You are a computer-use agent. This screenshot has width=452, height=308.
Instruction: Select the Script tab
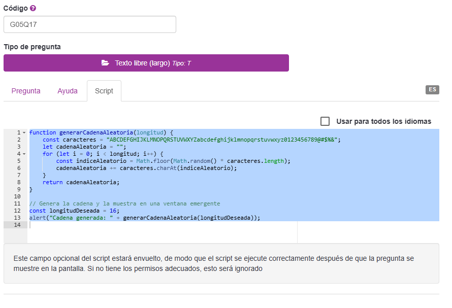(x=104, y=91)
